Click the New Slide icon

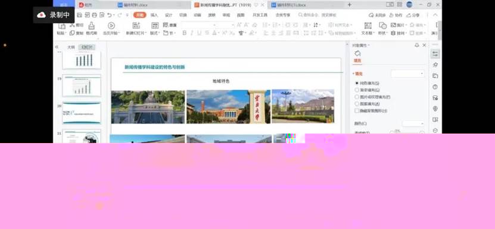coord(136,26)
